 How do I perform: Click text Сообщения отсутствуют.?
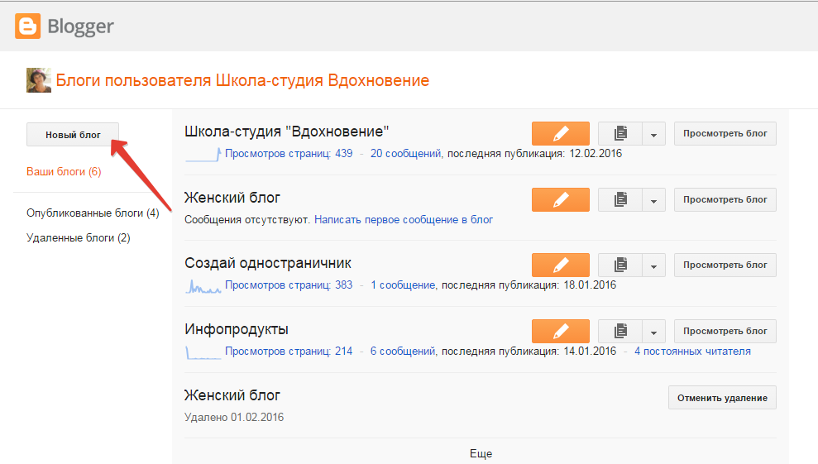point(248,220)
